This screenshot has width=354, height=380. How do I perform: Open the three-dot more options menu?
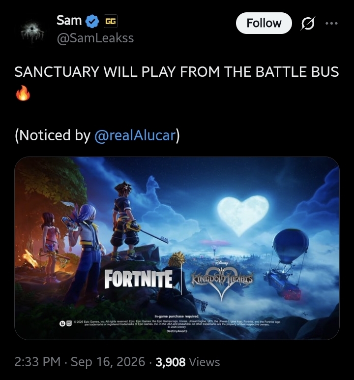(331, 24)
